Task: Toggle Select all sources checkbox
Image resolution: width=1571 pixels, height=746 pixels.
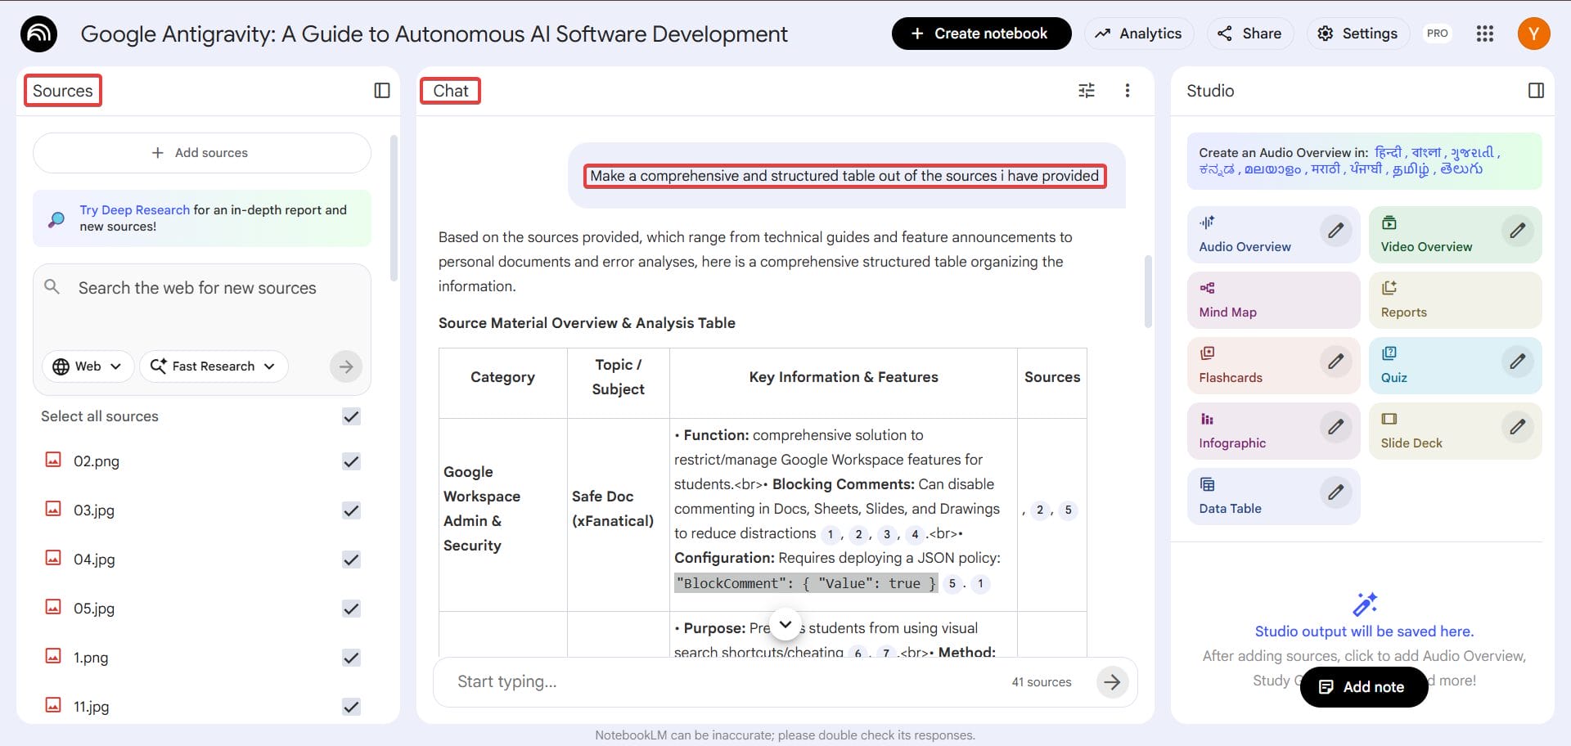Action: pyautogui.click(x=351, y=416)
